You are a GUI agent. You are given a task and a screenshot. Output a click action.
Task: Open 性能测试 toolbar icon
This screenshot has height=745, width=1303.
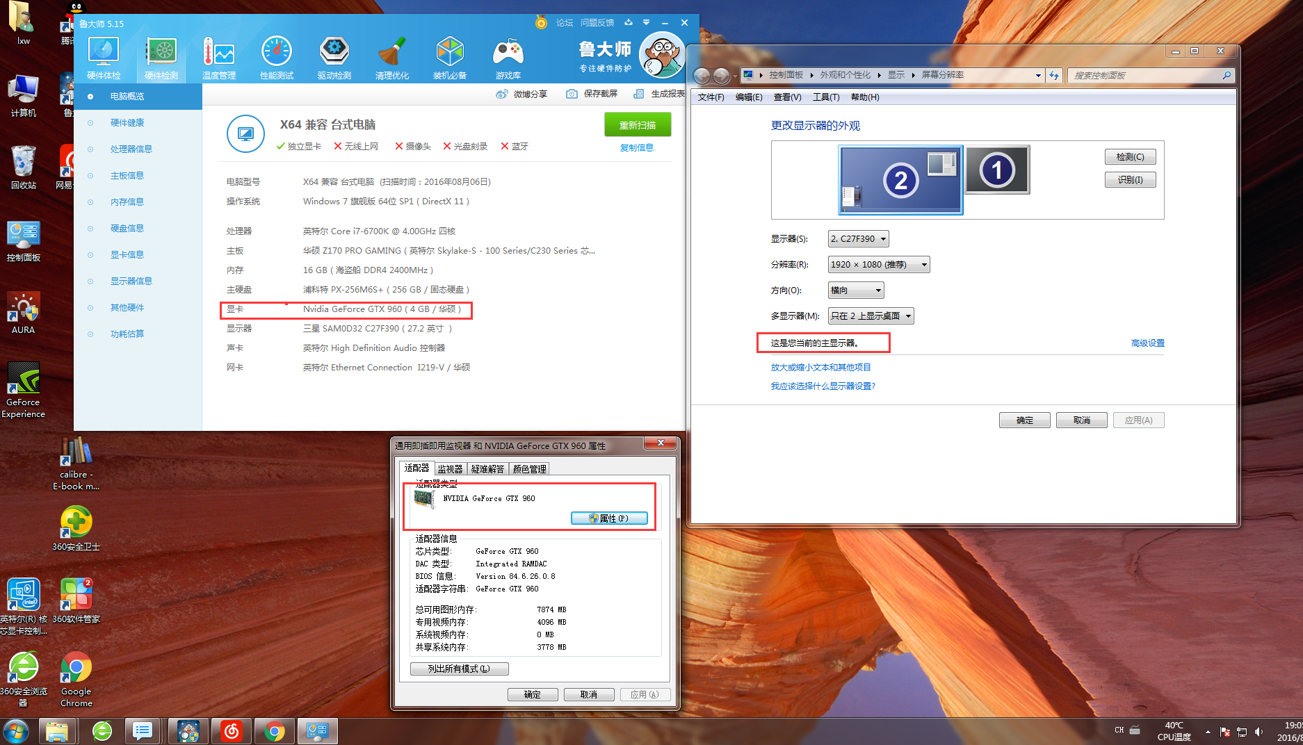click(x=277, y=58)
